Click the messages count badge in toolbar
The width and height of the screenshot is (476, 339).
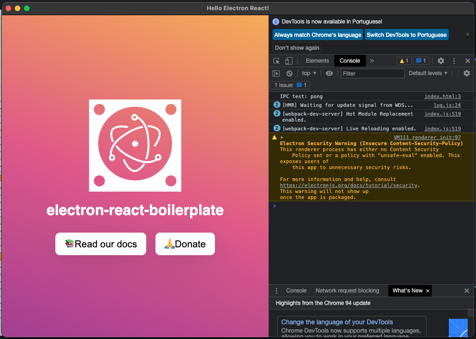pyautogui.click(x=421, y=61)
